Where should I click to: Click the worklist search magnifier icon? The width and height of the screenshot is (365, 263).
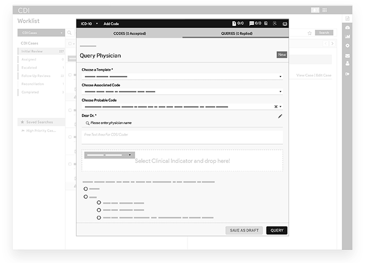(69, 32)
